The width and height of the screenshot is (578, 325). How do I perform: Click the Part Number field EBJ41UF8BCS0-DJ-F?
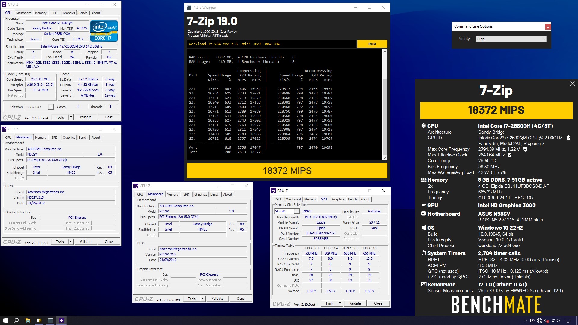(x=321, y=233)
